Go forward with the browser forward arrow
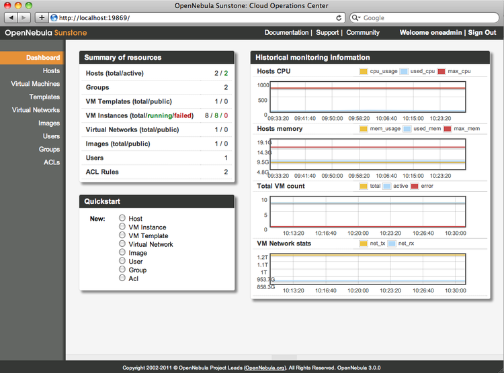 tap(24, 17)
